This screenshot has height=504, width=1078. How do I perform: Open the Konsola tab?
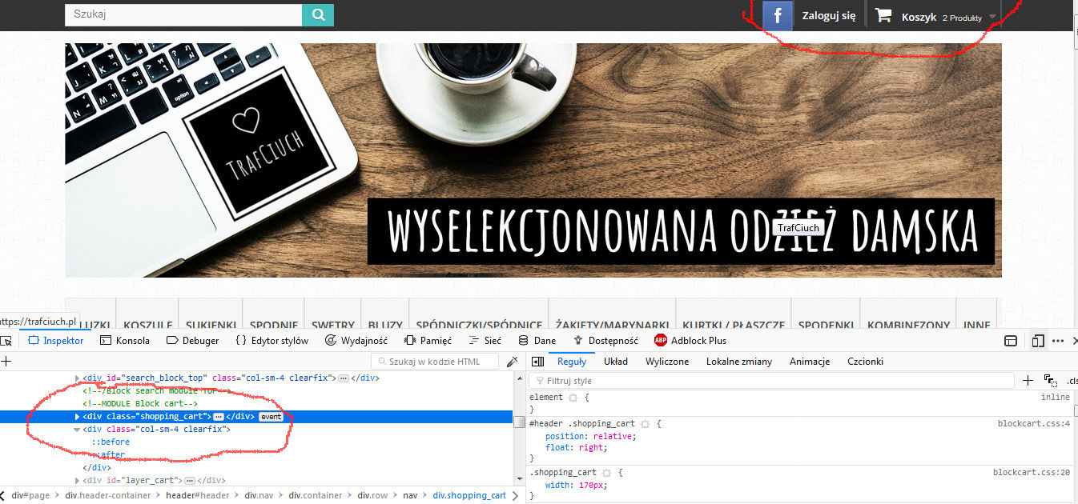coord(125,341)
